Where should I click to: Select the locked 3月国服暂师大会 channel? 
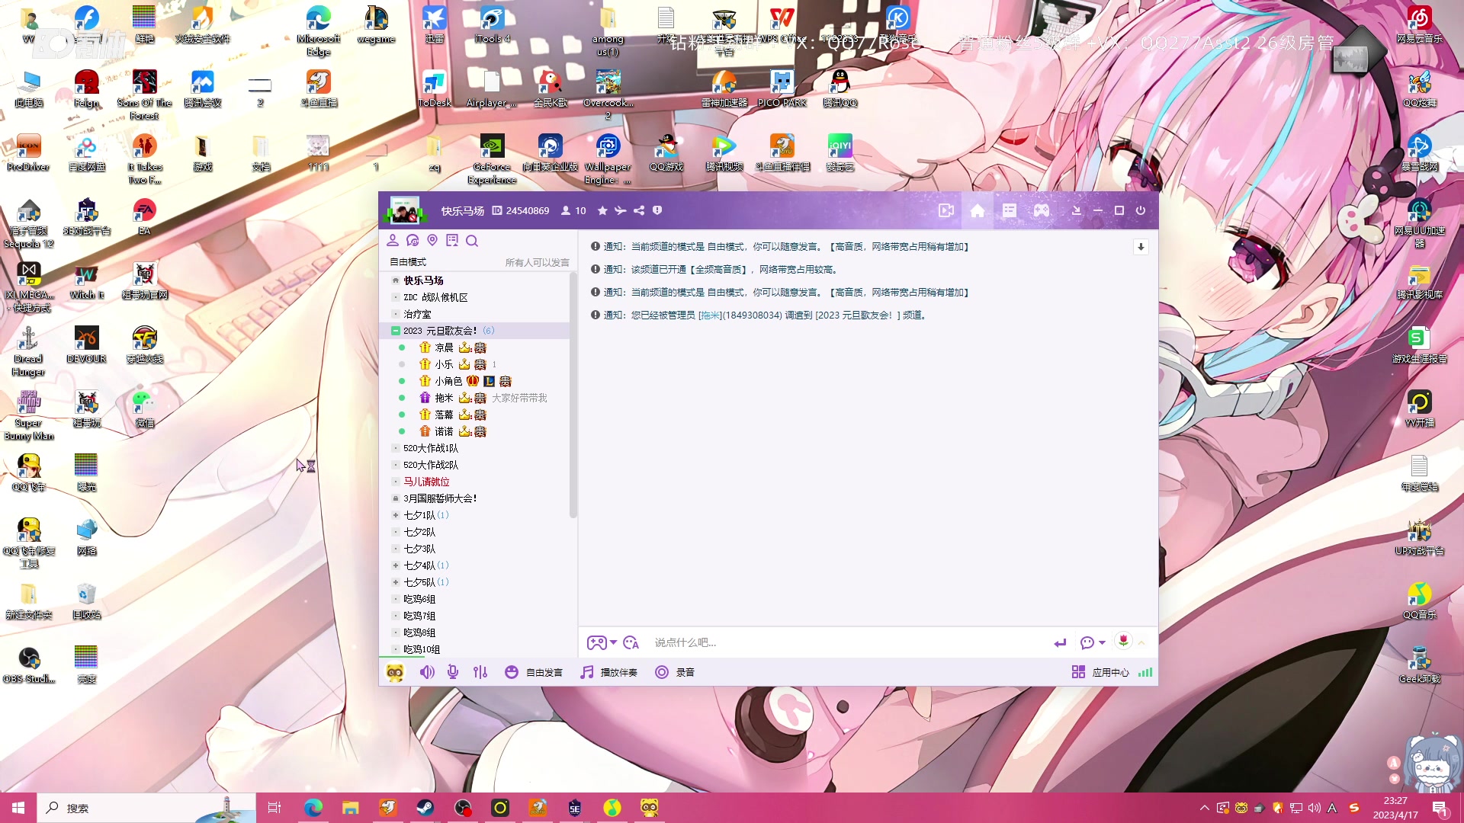tap(440, 498)
